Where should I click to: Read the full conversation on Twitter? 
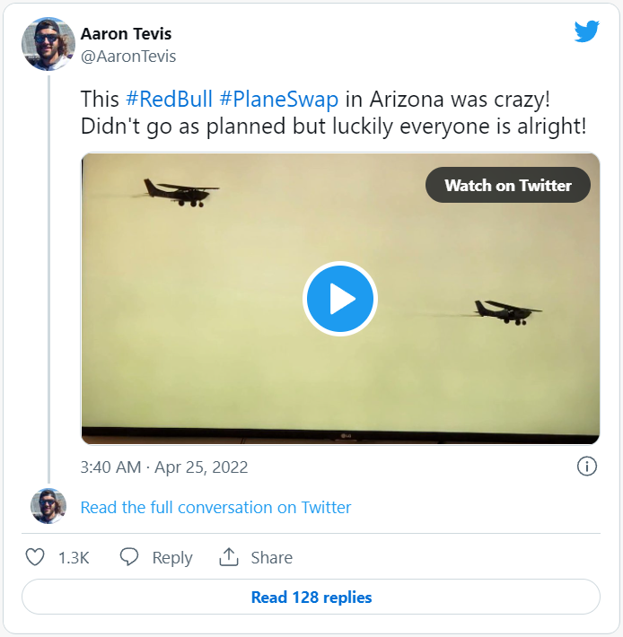pyautogui.click(x=215, y=508)
